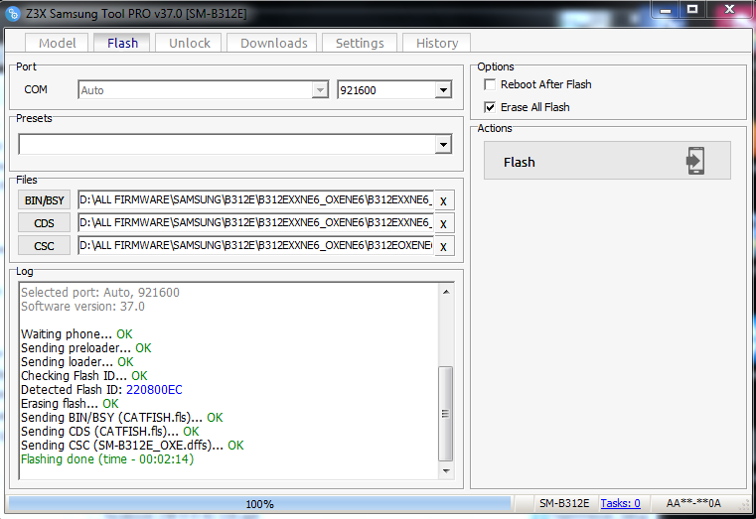Click SM-B312E in status bar
The width and height of the screenshot is (756, 519).
click(564, 503)
